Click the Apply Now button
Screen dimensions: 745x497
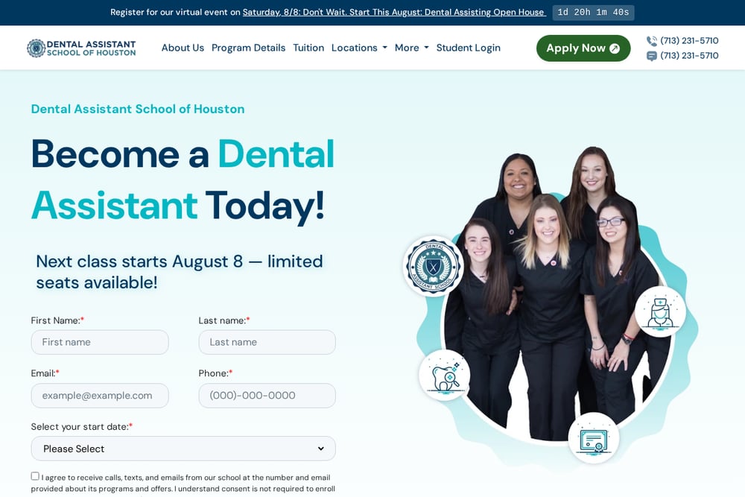coord(583,48)
